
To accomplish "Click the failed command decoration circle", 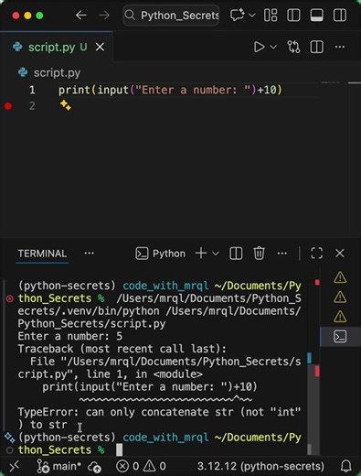I will [10, 298].
